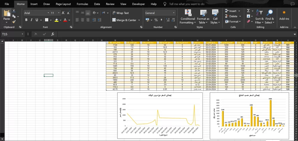The height and width of the screenshot is (141, 298).
Task: Click the Conditional Formatting button
Action: point(188,17)
